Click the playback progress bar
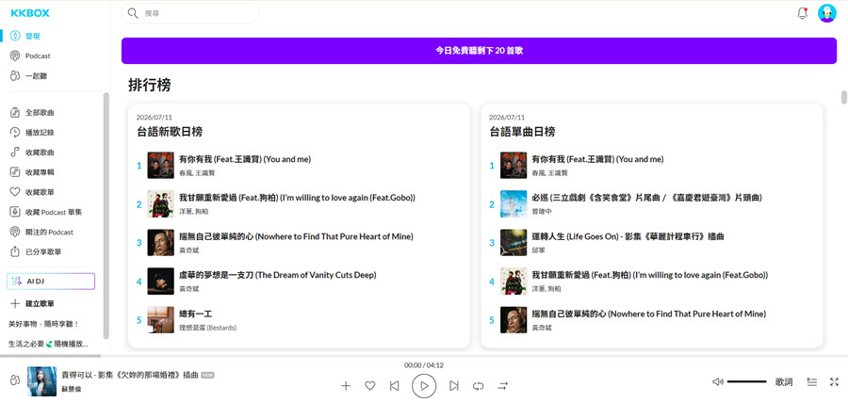Image resolution: width=848 pixels, height=403 pixels. point(424,356)
